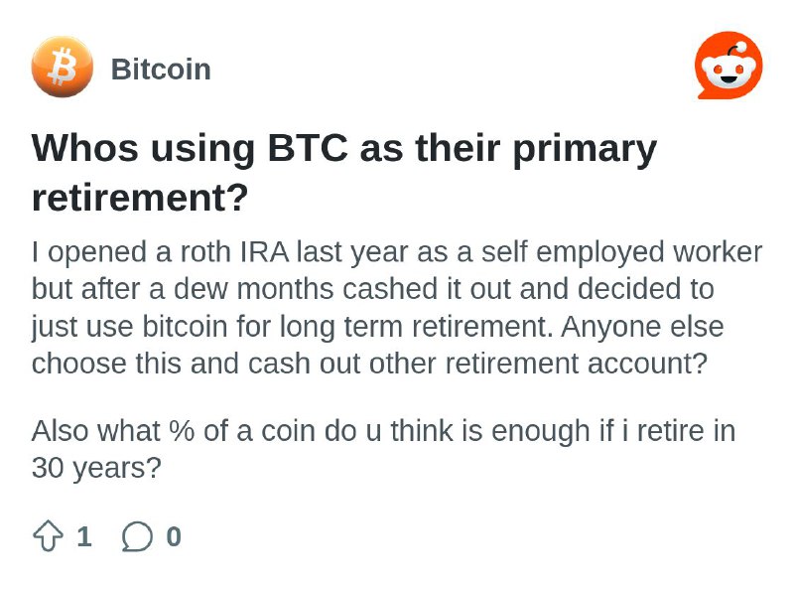Image resolution: width=794 pixels, height=589 pixels.
Task: Click the title line 'Whos using BTC as their primary'
Action: pyautogui.click(x=343, y=150)
